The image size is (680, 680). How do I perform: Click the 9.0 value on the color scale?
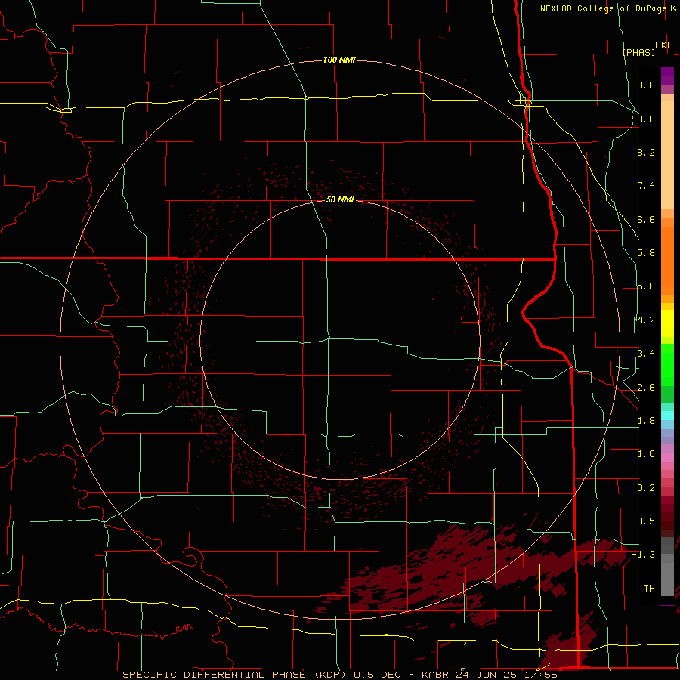(x=646, y=119)
